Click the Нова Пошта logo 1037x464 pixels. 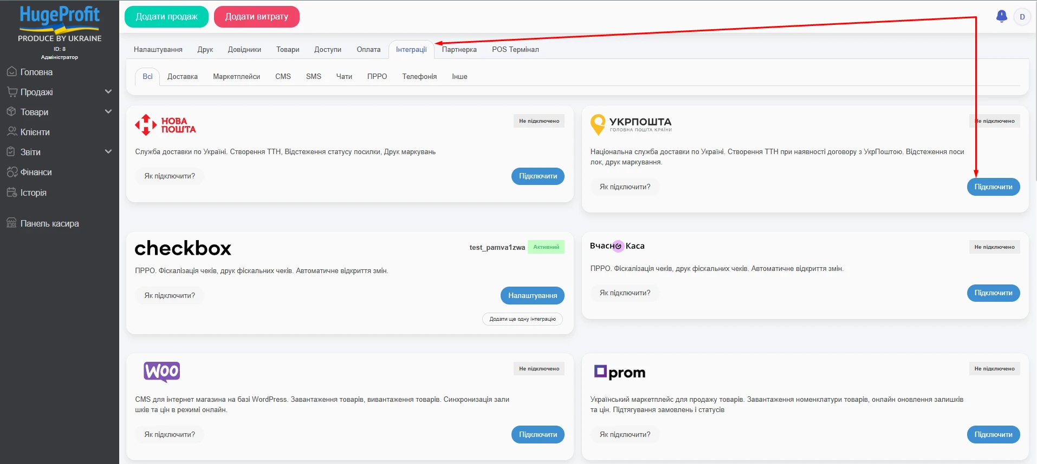(165, 125)
